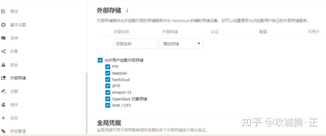This screenshot has height=136, width=326.
Task: Click the 组件 user icon
Action: [x=3, y=105]
